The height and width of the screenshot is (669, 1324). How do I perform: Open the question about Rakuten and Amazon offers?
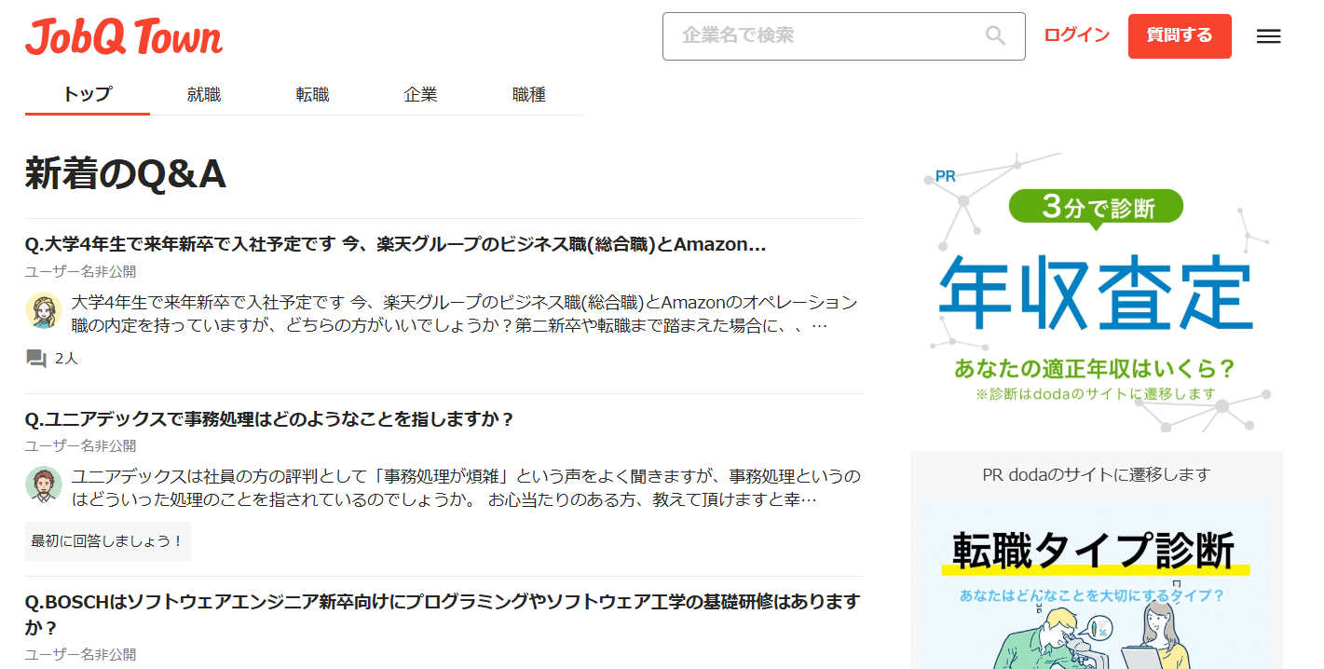[395, 245]
